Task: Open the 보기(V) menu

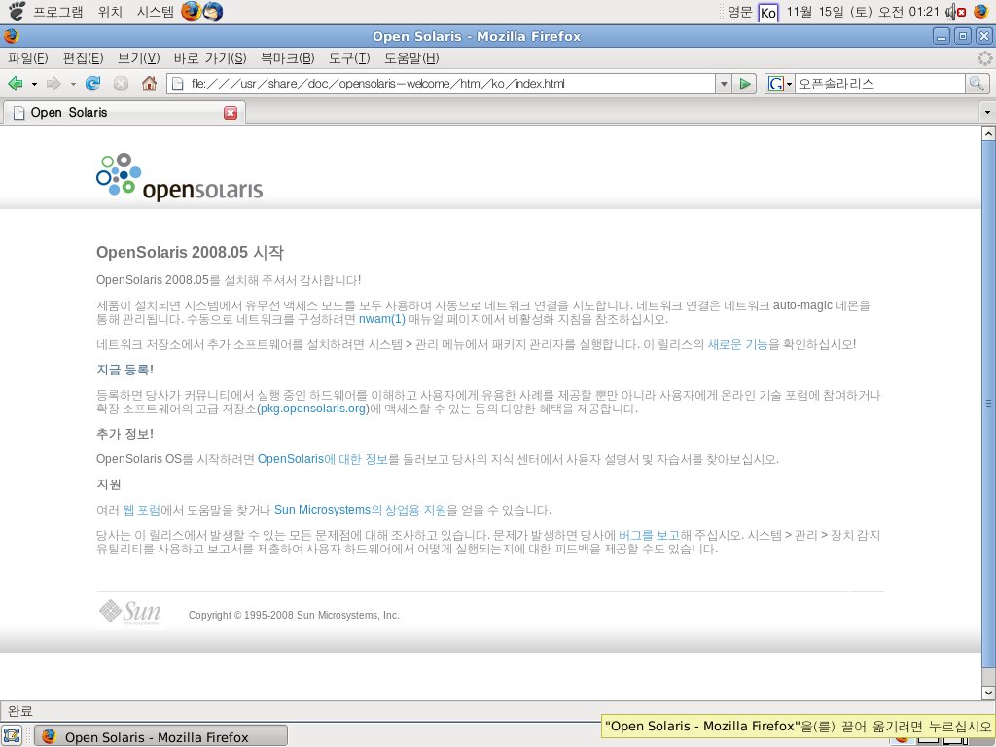Action: [138, 58]
